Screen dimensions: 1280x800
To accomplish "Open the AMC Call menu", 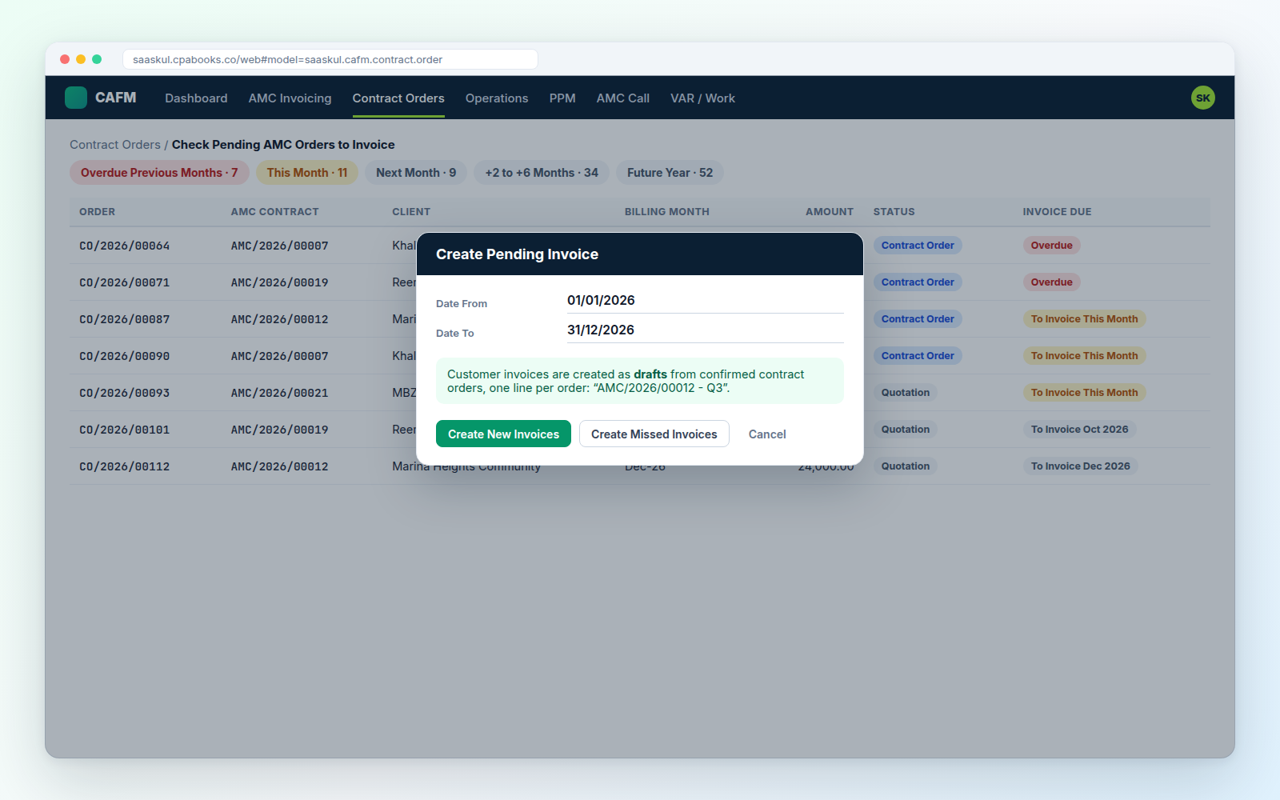I will [623, 98].
